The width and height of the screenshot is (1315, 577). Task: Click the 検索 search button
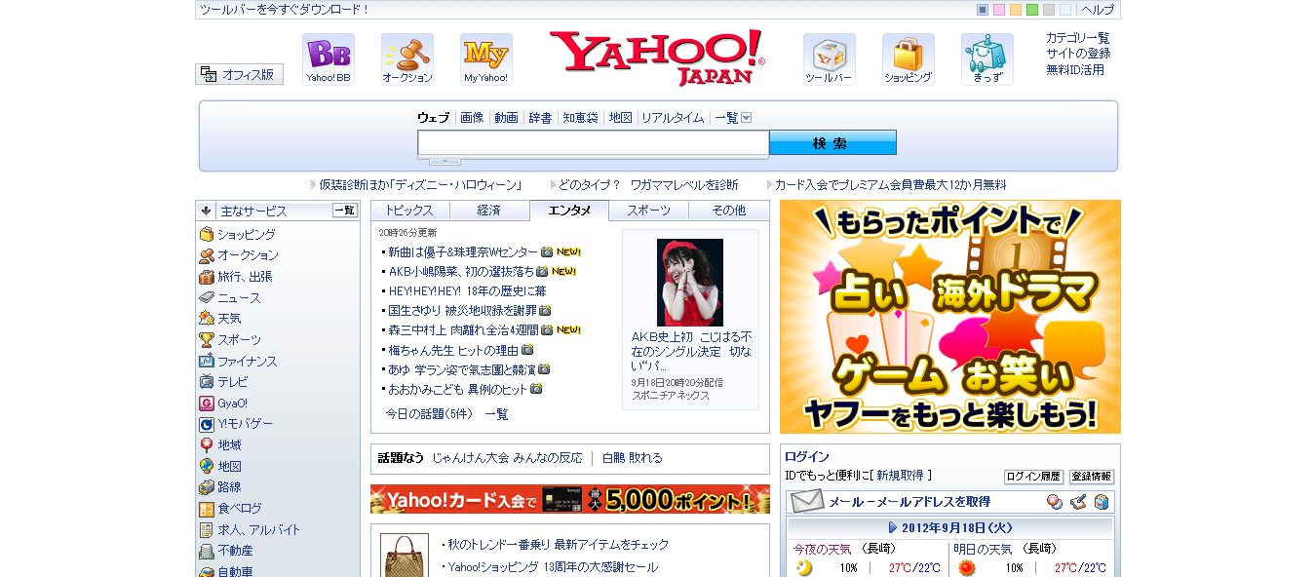[832, 143]
